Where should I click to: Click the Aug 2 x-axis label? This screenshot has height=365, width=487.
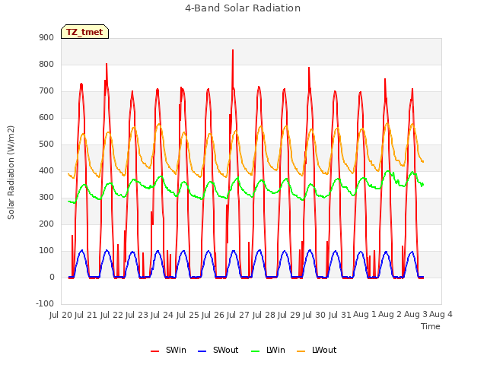[x=390, y=315]
